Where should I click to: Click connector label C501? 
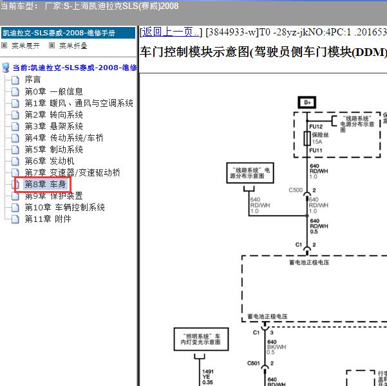254,363
